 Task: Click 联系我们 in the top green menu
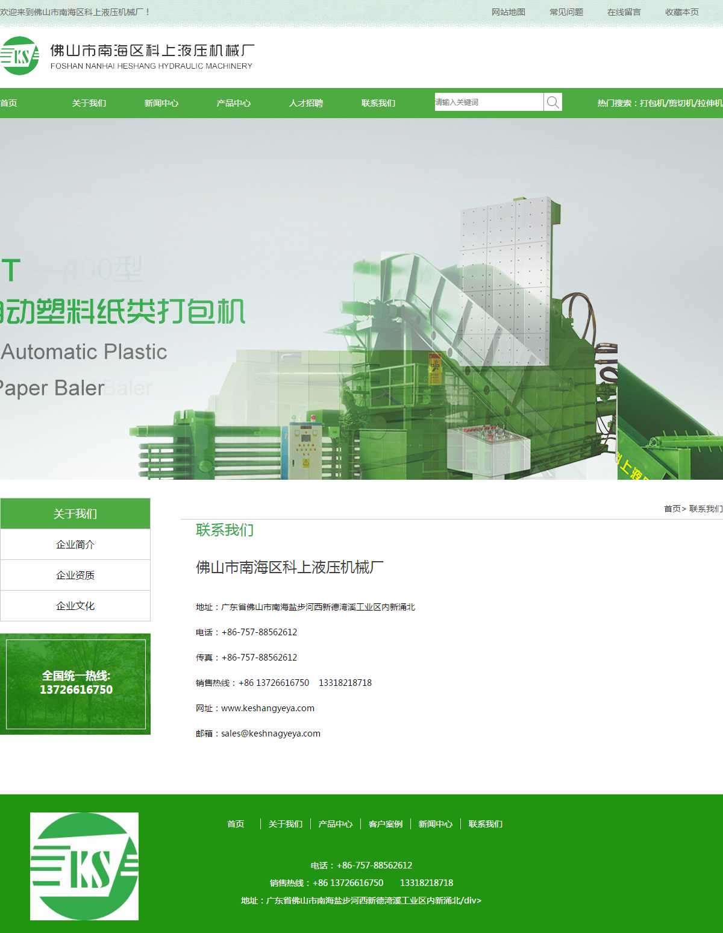tap(378, 103)
